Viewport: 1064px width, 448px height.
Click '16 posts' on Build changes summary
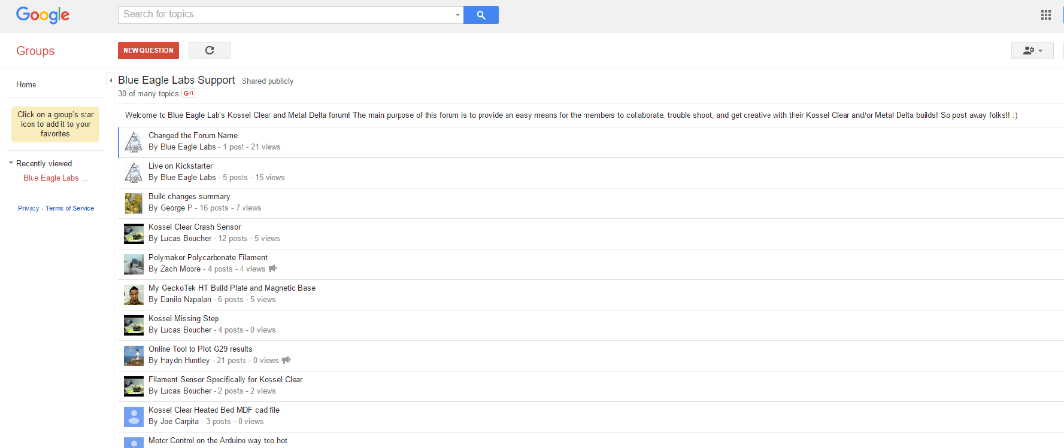[x=214, y=208]
